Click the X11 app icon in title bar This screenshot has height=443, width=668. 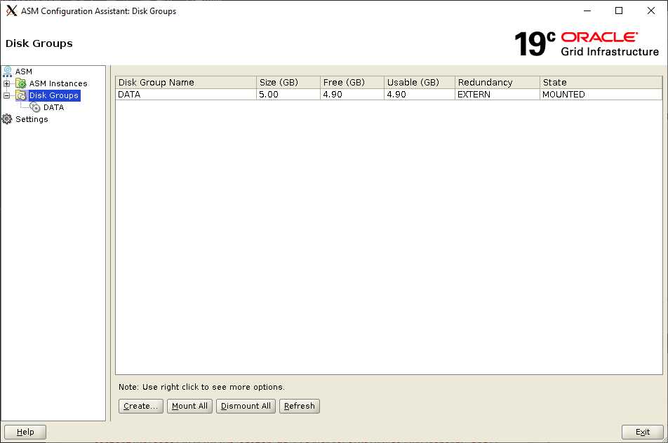point(11,11)
